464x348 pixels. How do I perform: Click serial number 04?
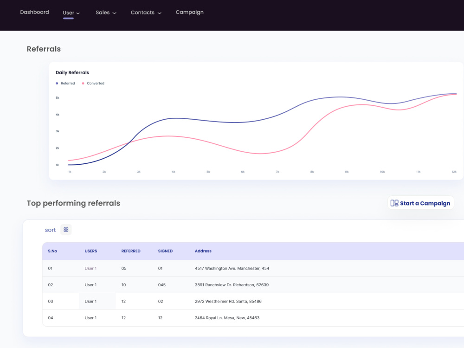coord(51,318)
